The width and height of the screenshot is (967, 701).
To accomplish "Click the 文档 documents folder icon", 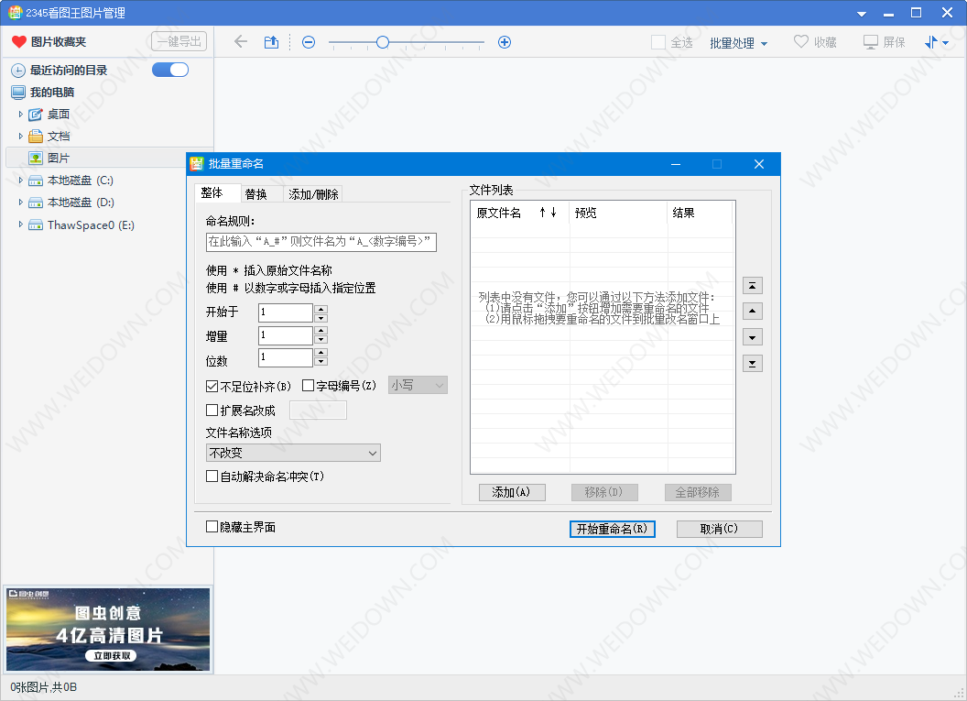I will (36, 136).
